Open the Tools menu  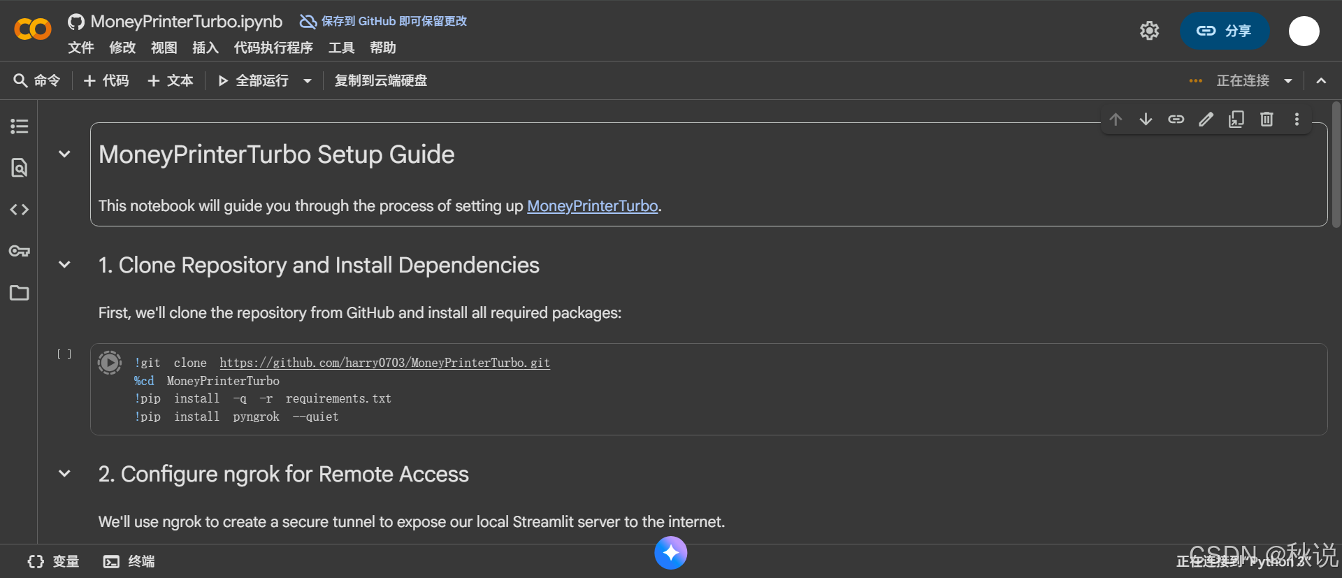(341, 48)
